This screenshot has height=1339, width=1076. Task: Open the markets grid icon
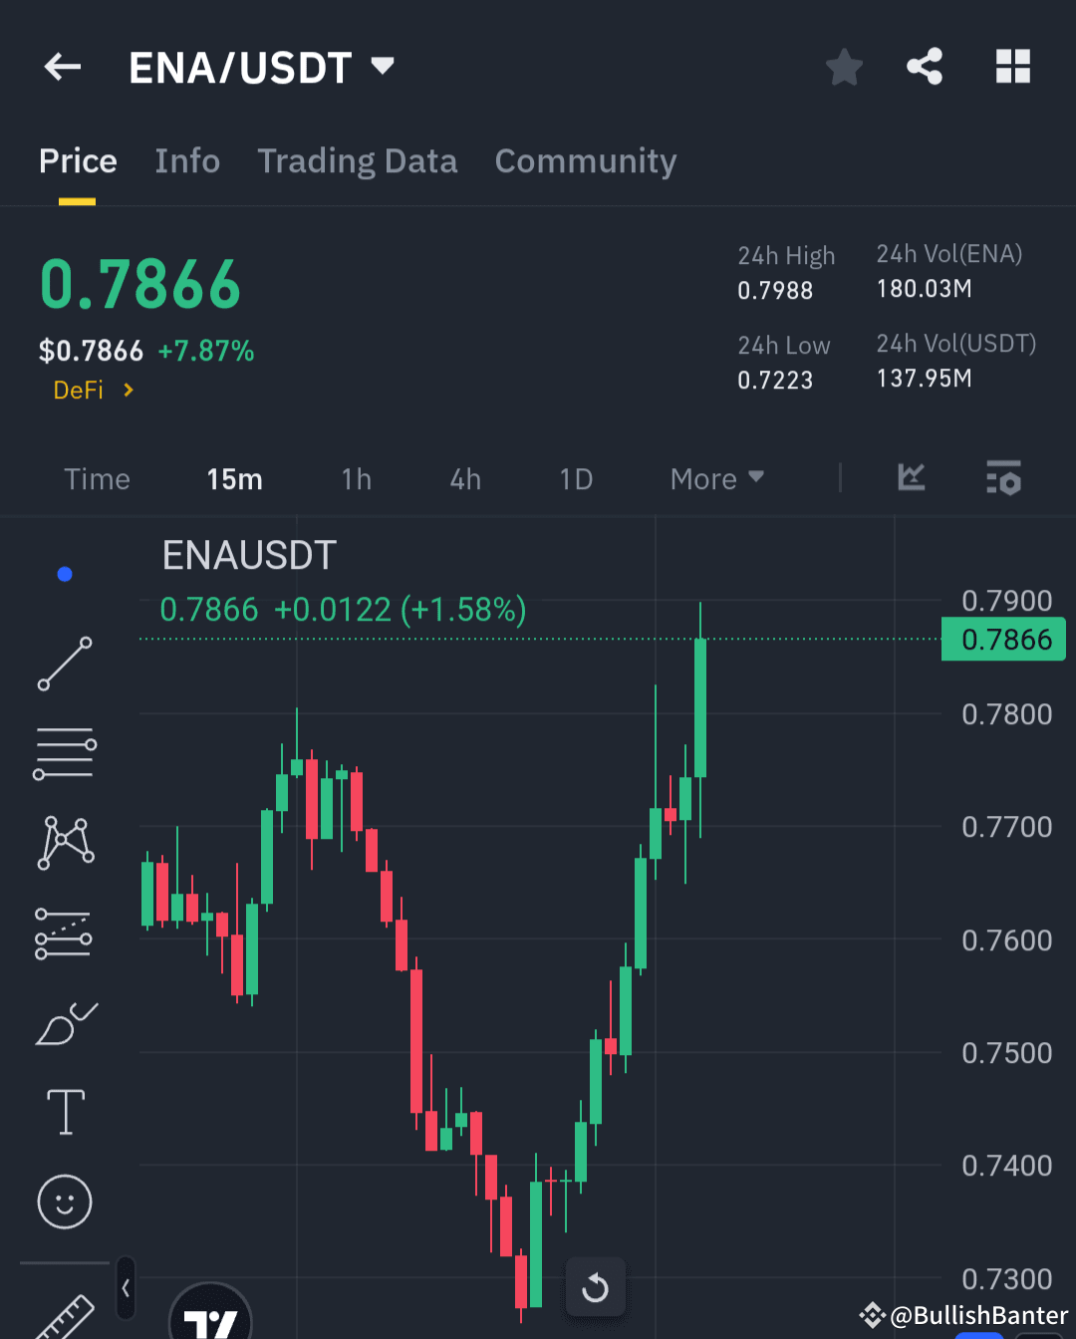click(1013, 67)
